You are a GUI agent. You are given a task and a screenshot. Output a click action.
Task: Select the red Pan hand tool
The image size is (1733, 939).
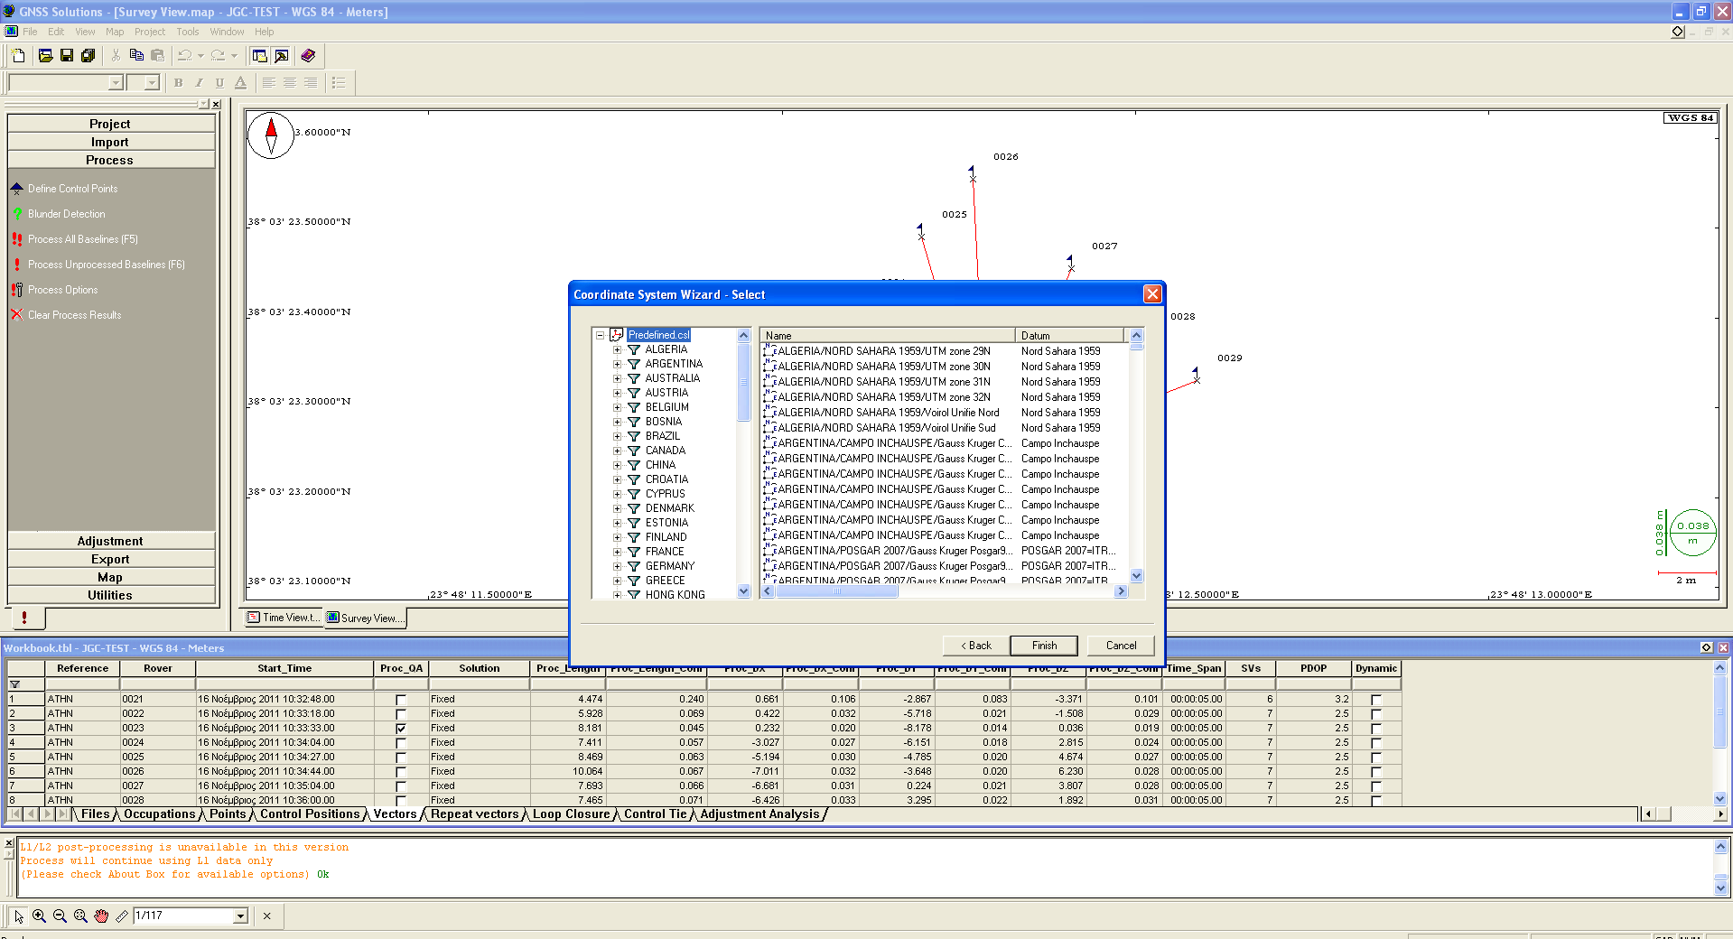101,916
